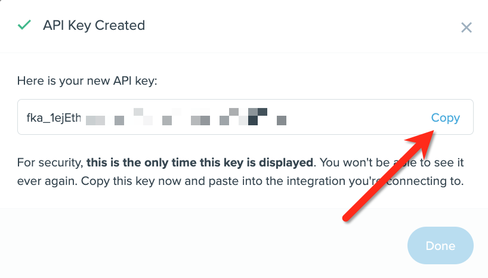Viewport: 488px width, 278px height.
Task: Click the bold 'only time this key is displayed' text
Action: (200, 162)
